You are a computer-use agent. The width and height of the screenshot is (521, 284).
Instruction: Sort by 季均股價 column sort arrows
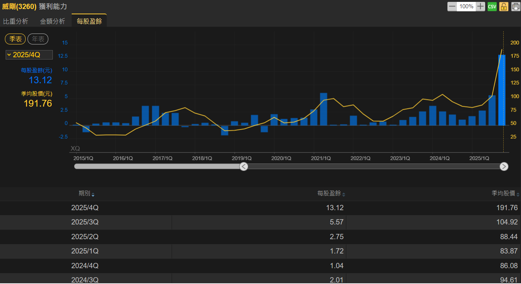point(518,195)
